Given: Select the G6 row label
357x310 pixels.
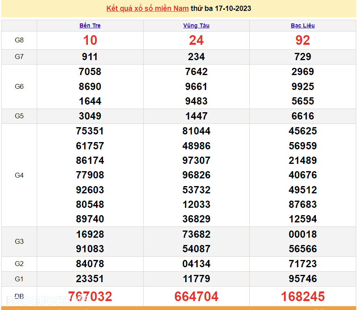Looking at the screenshot, I should (x=19, y=86).
